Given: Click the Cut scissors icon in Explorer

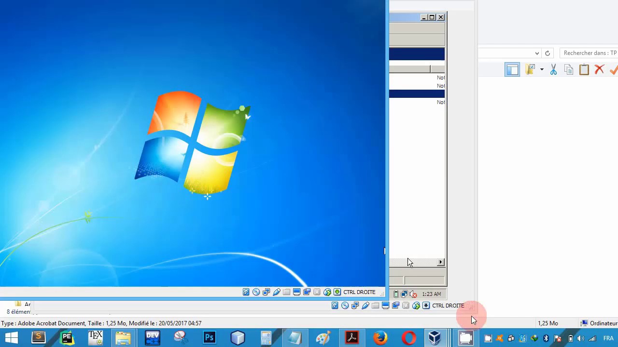Looking at the screenshot, I should pos(553,70).
